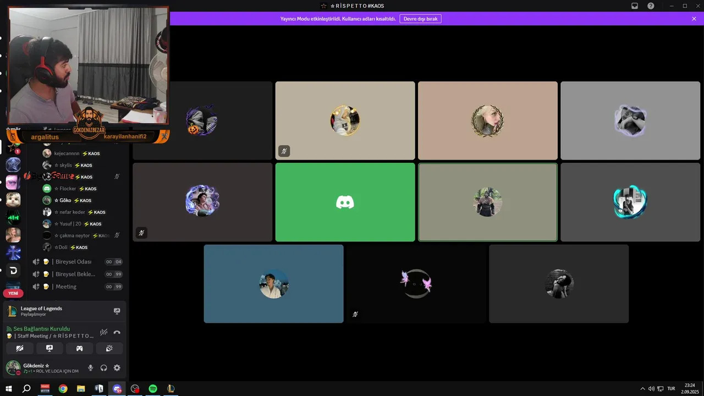This screenshot has height=396, width=704.
Task: Open Windows search from the taskbar
Action: [x=26, y=389]
